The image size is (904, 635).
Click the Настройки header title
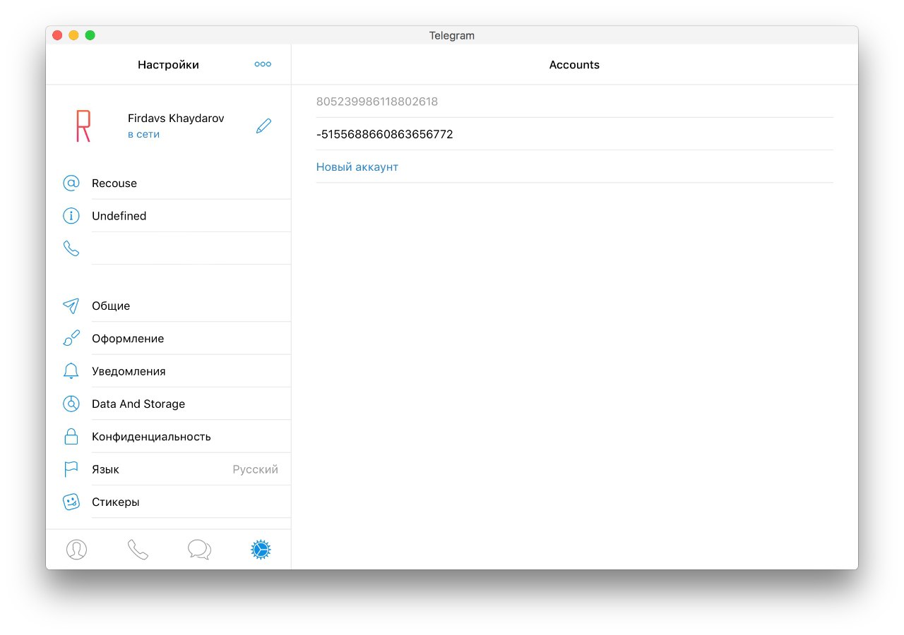(x=168, y=65)
